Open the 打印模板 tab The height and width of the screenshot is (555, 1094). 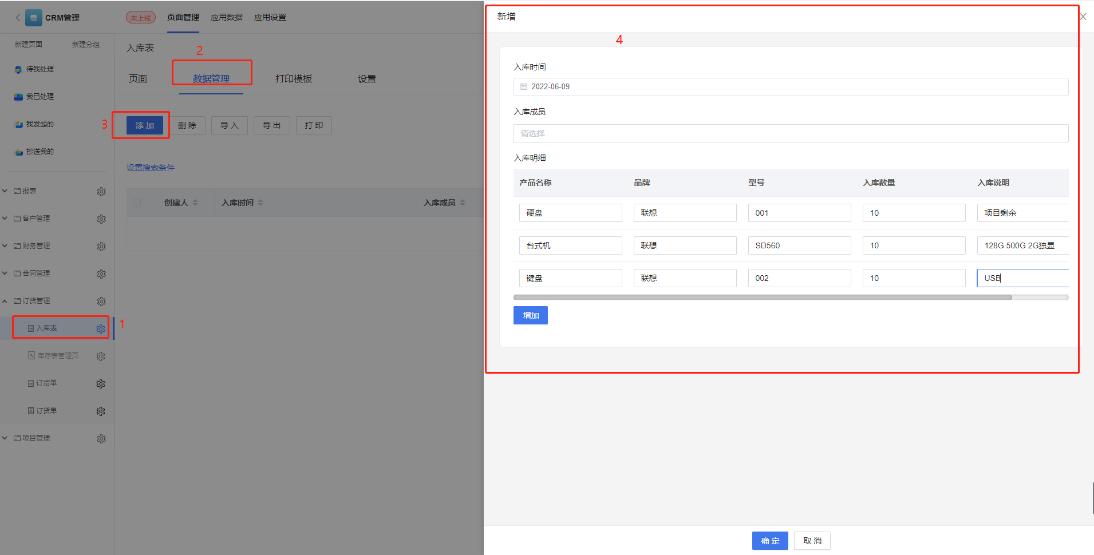[294, 79]
